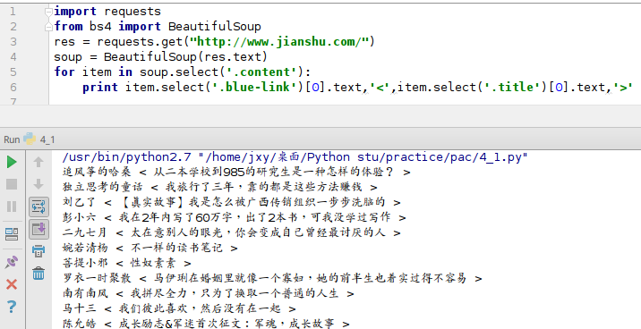Select the 4_1 run tab
This screenshot has width=641, height=329.
pyautogui.click(x=47, y=139)
